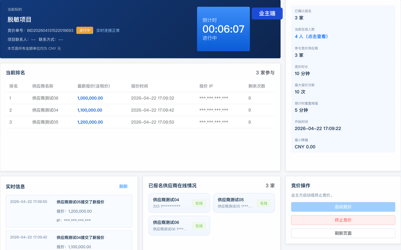This screenshot has height=250, width=401.
Task: Click the countdown timer 00:06:07 panel
Action: [x=223, y=29]
